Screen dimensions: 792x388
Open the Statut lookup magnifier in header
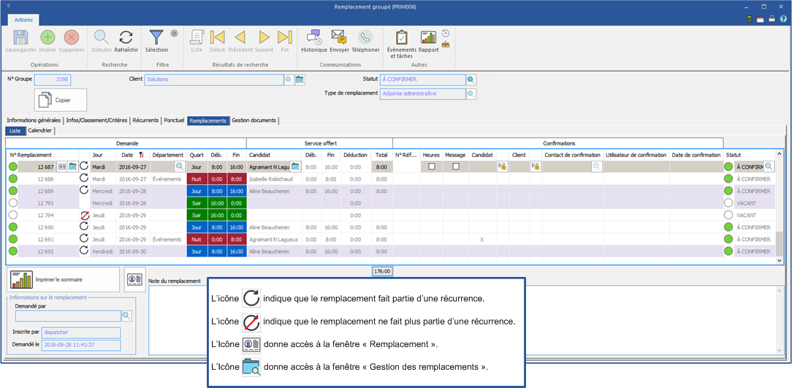coord(471,80)
